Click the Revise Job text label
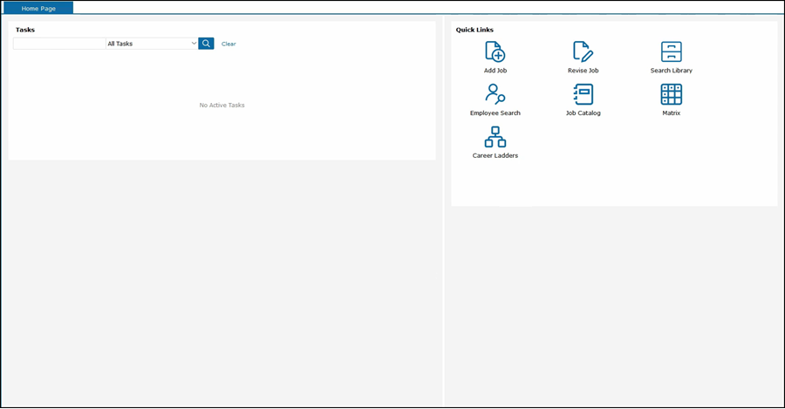Screen dimensions: 785x409 click(583, 71)
